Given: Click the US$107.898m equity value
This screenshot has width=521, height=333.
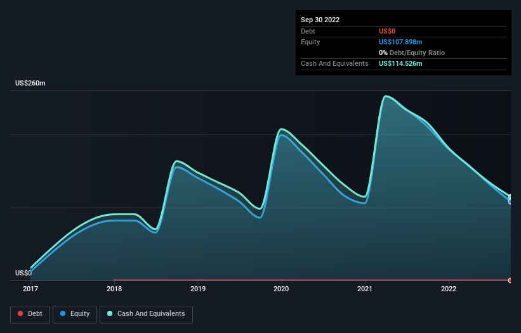Looking at the screenshot, I should [x=400, y=42].
